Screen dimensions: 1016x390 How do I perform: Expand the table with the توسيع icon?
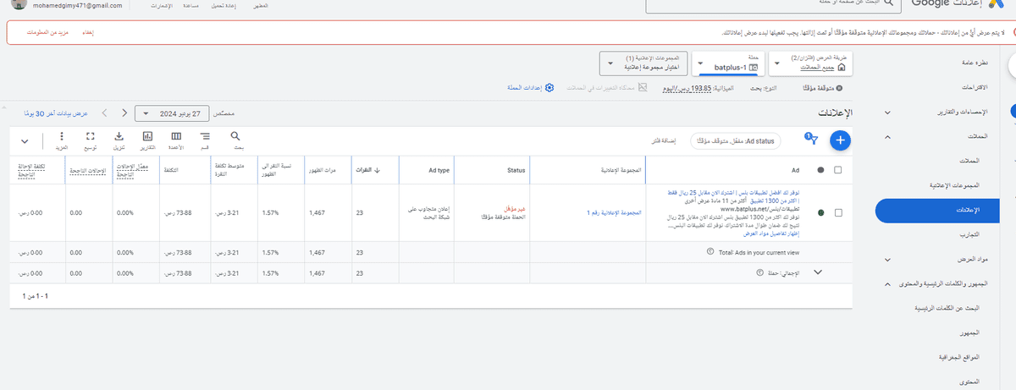coord(91,140)
